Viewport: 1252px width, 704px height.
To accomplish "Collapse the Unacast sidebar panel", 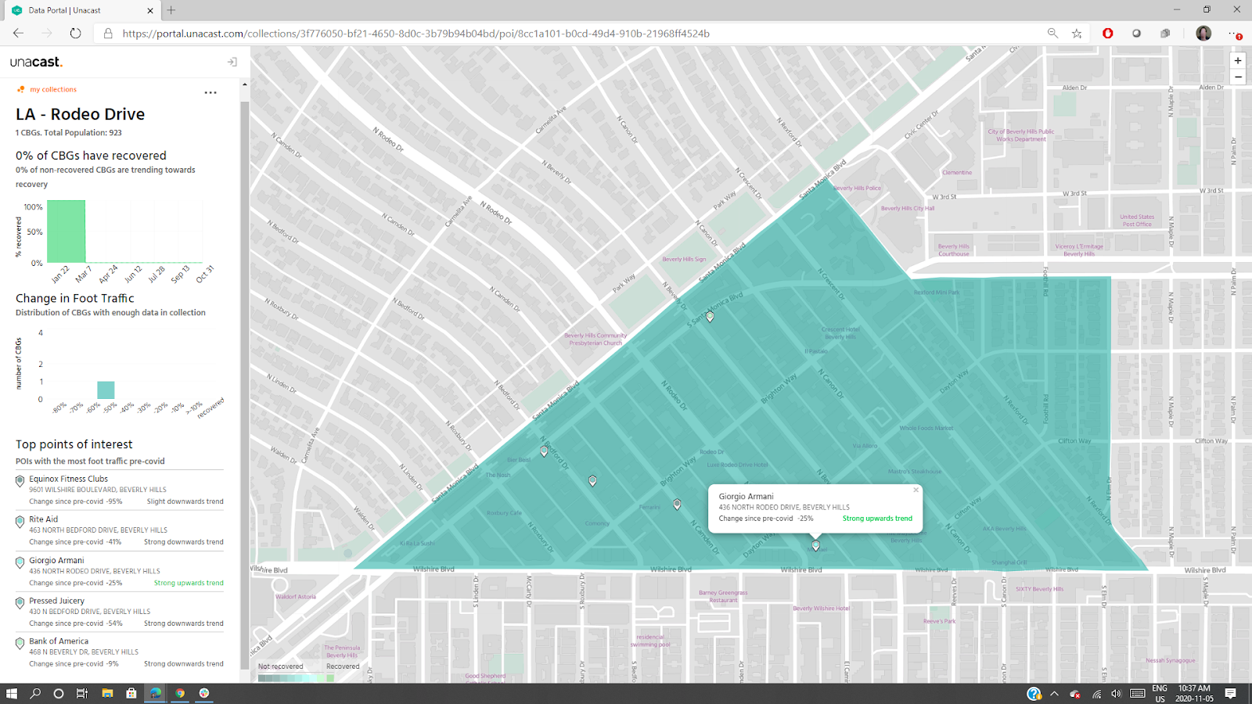I will [232, 62].
